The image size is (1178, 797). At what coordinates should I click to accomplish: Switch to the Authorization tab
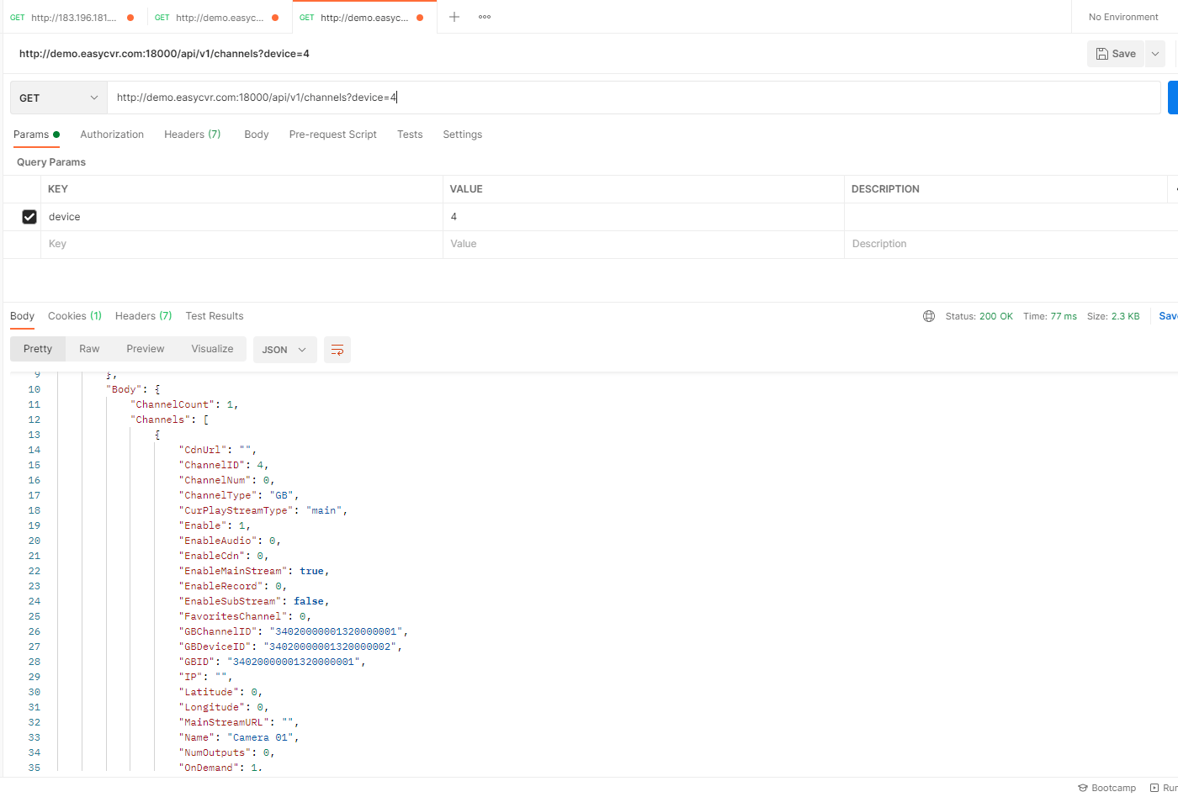click(112, 135)
